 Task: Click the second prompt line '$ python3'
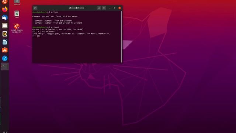[x=46, y=27]
